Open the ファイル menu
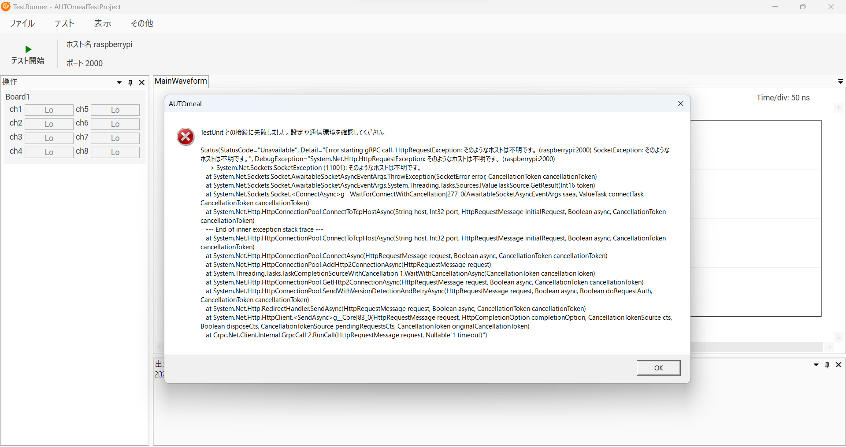The height and width of the screenshot is (447, 846). coord(22,23)
